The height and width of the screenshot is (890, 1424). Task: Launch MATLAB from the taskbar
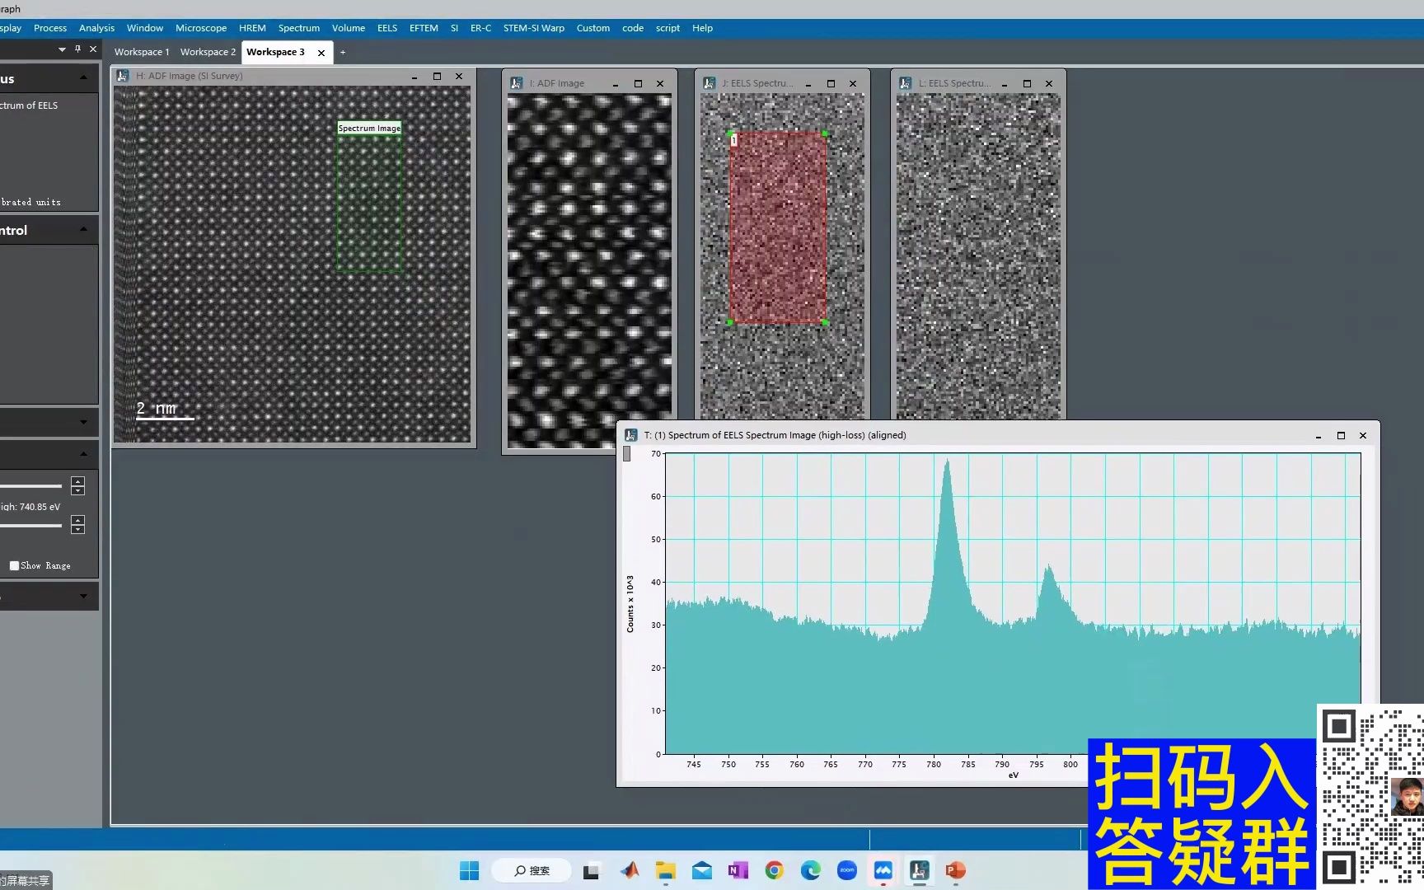coord(630,870)
